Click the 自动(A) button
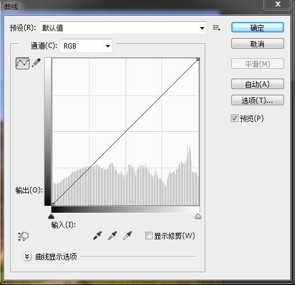 coord(257,84)
